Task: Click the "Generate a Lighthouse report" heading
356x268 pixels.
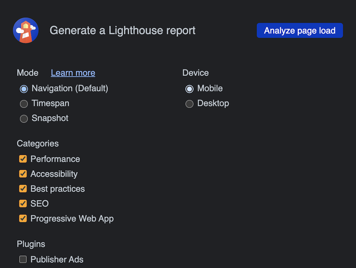Action: pos(122,30)
